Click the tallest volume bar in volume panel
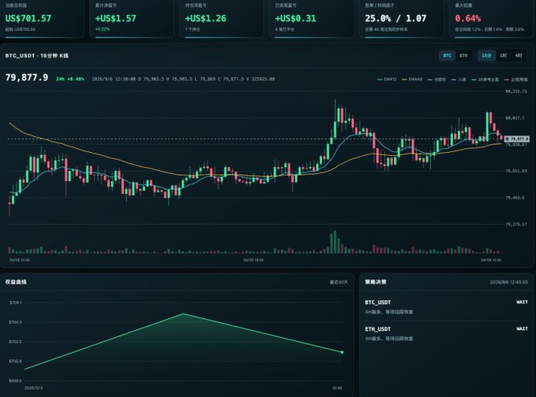This screenshot has width=536, height=397. pos(335,242)
